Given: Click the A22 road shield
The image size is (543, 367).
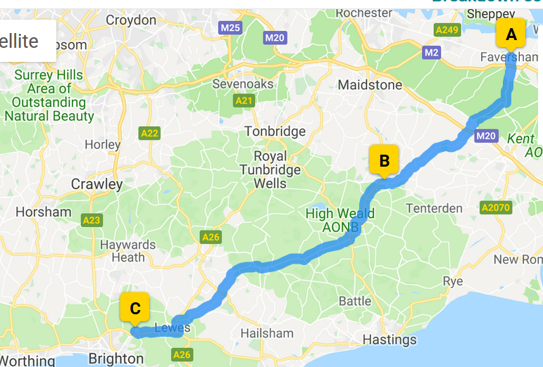Looking at the screenshot, I should 149,133.
